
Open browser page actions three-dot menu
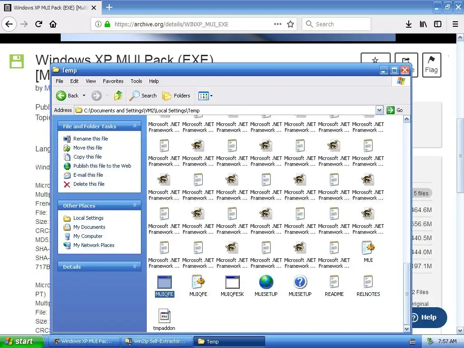[x=278, y=24]
